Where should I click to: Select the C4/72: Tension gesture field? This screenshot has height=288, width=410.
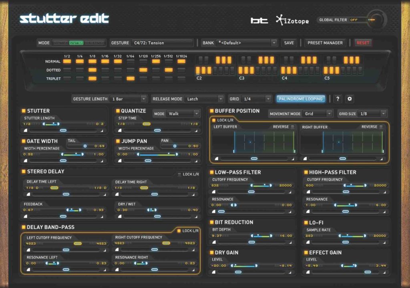click(x=162, y=43)
